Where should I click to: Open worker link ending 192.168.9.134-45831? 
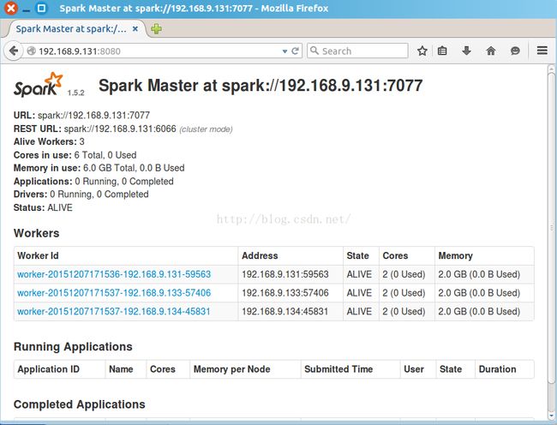pyautogui.click(x=114, y=311)
